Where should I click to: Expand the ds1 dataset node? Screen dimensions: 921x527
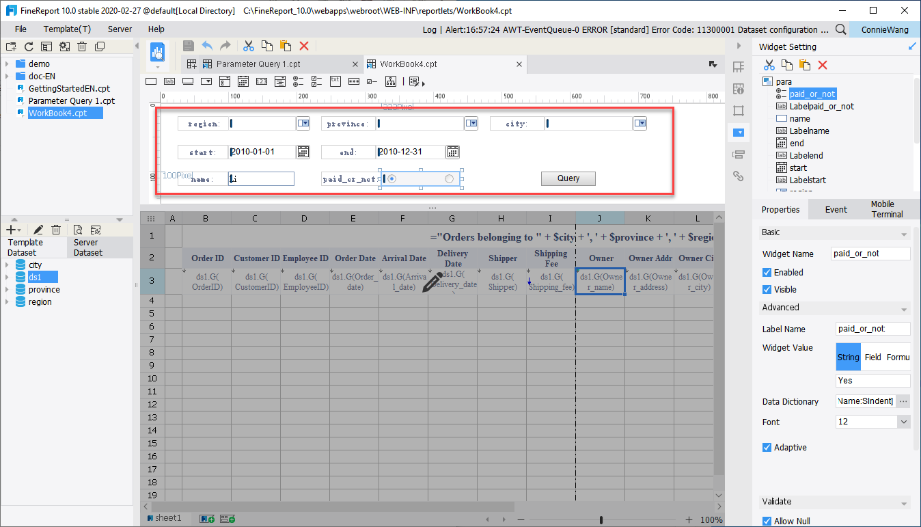click(x=7, y=277)
